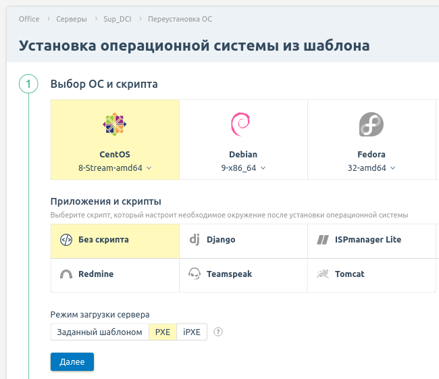439x379 pixels.
Task: Click the Django dj icon
Action: tap(195, 240)
